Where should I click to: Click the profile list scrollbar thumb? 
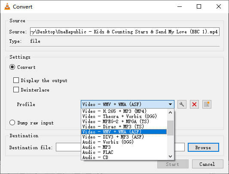170,128
